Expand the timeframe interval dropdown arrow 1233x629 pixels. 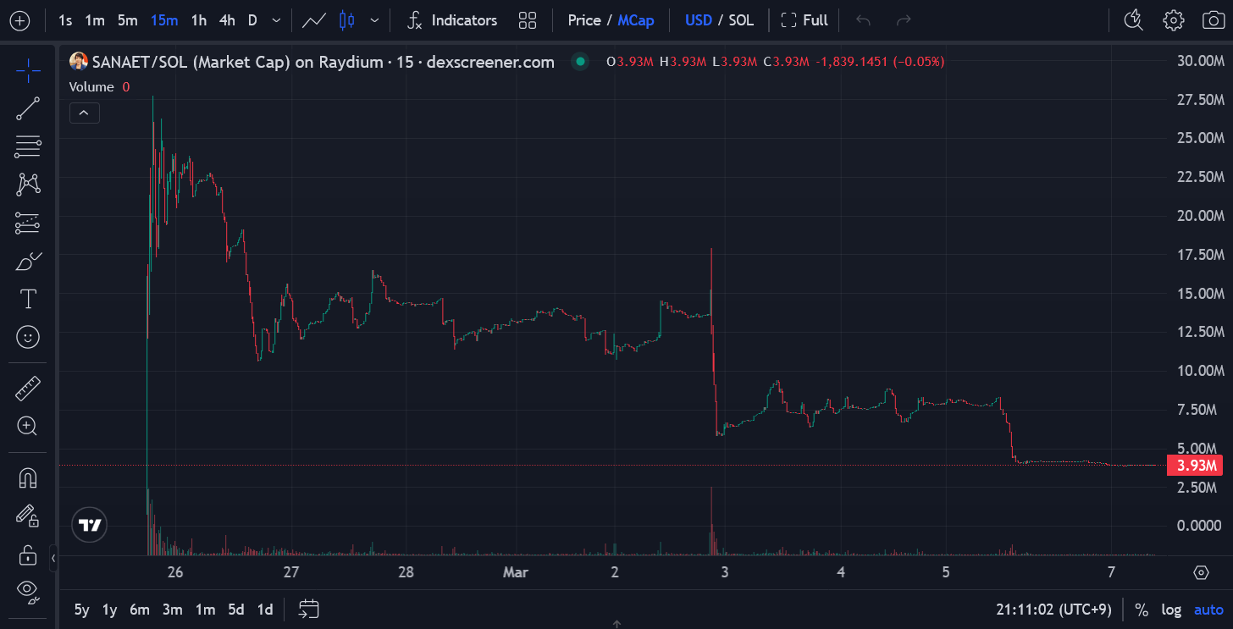coord(277,20)
